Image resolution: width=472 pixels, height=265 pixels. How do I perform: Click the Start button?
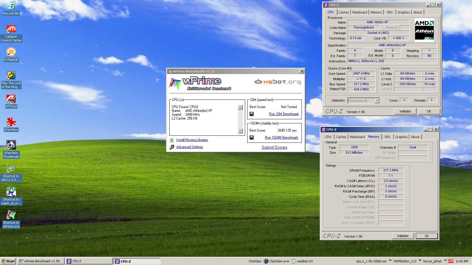point(8,261)
